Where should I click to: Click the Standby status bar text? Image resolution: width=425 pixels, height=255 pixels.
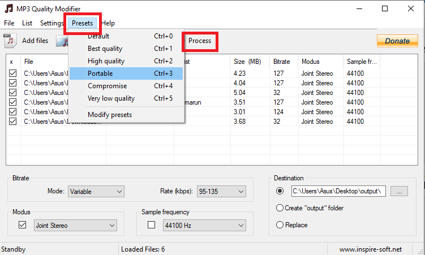click(x=13, y=249)
